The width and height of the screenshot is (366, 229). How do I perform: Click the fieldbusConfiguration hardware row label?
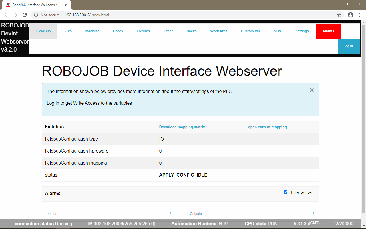(77, 151)
